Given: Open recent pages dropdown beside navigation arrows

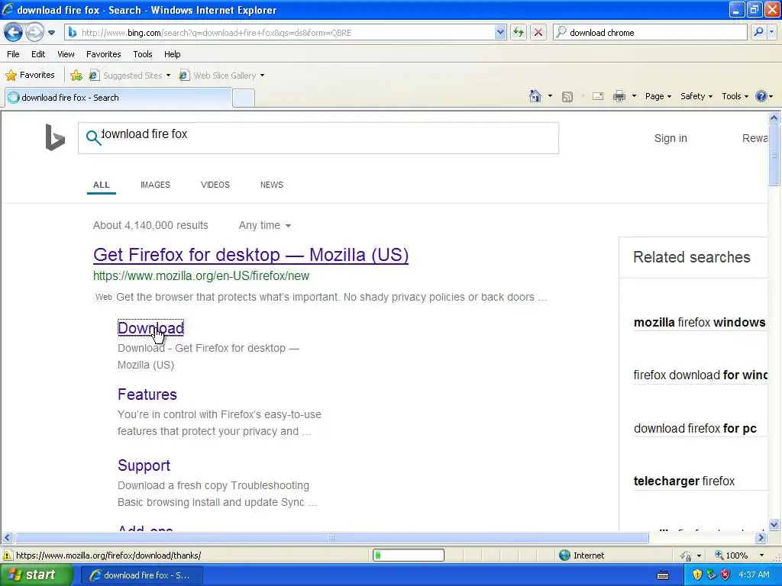Looking at the screenshot, I should point(51,33).
